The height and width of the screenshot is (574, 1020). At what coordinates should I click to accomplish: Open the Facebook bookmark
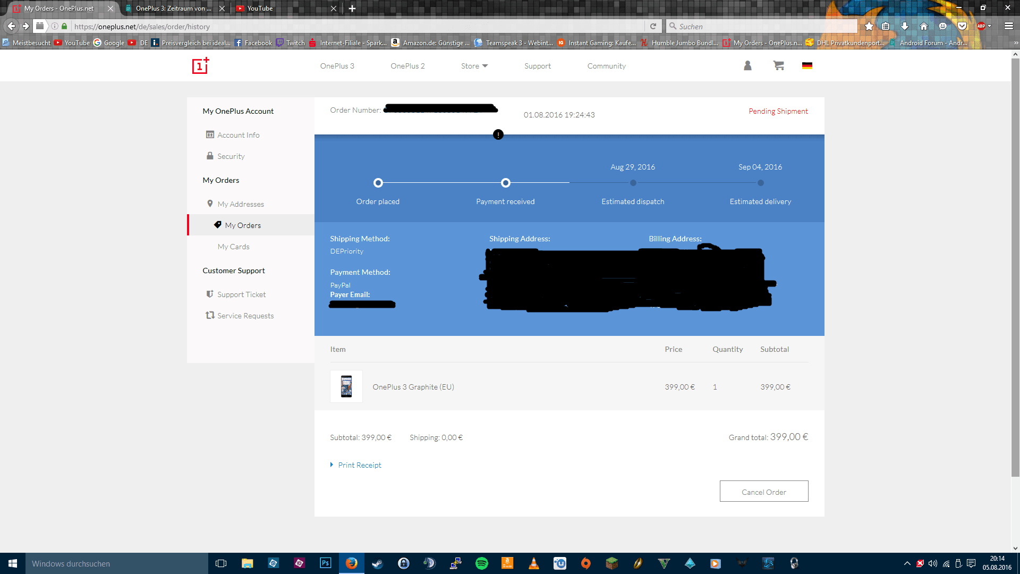pyautogui.click(x=253, y=43)
